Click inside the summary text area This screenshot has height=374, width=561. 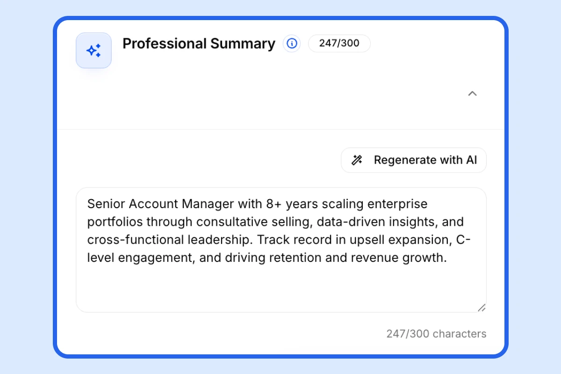tap(280, 248)
